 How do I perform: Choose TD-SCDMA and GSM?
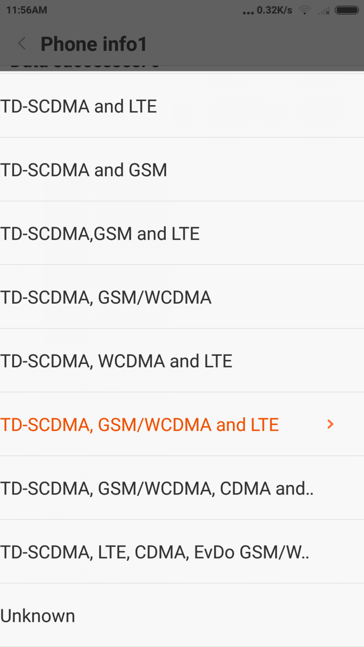click(x=84, y=170)
